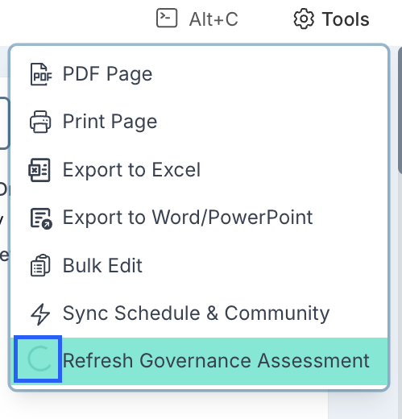Select Export to Excel option
This screenshot has height=419, width=402.
pos(199,170)
